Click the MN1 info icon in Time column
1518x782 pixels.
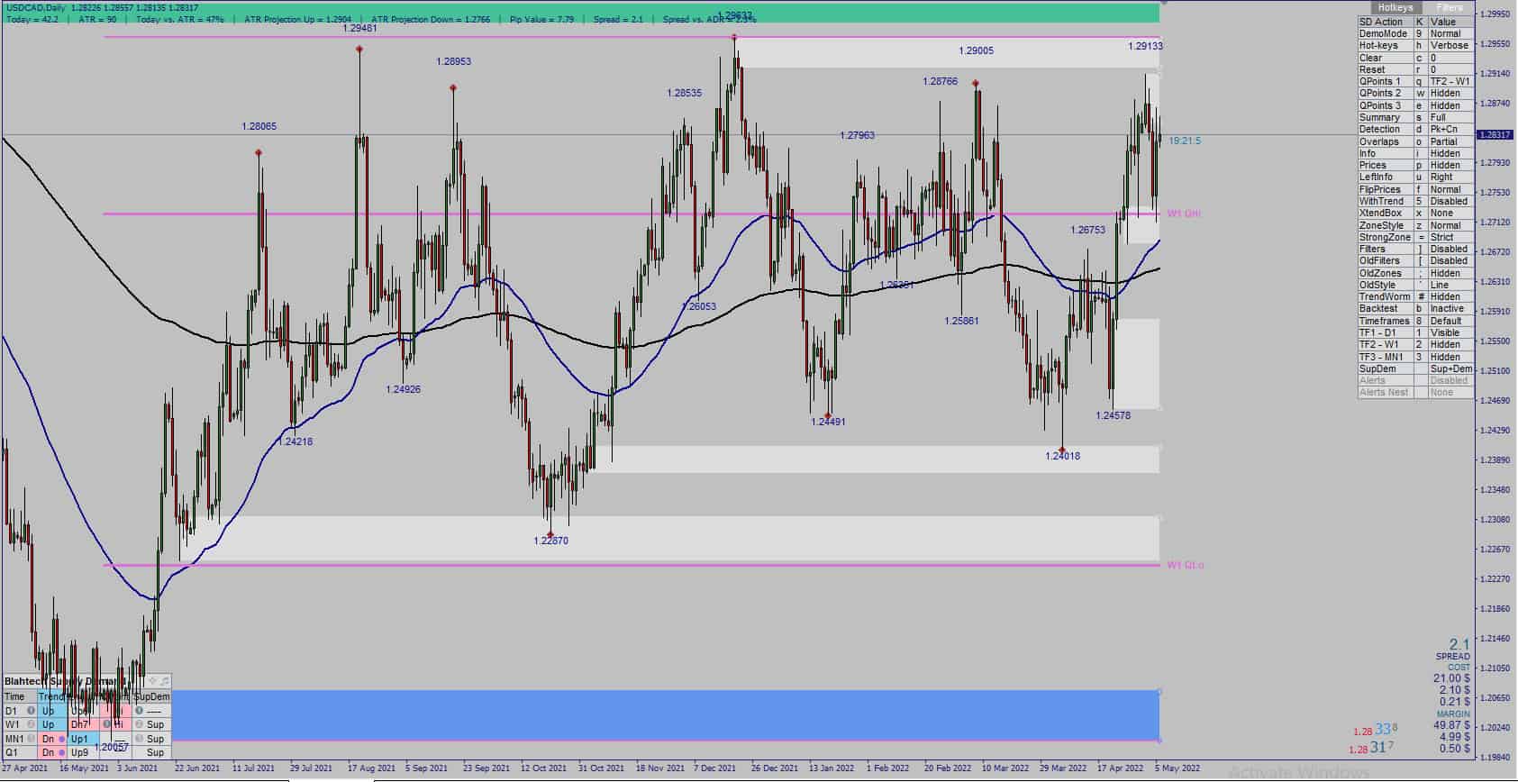(x=31, y=739)
